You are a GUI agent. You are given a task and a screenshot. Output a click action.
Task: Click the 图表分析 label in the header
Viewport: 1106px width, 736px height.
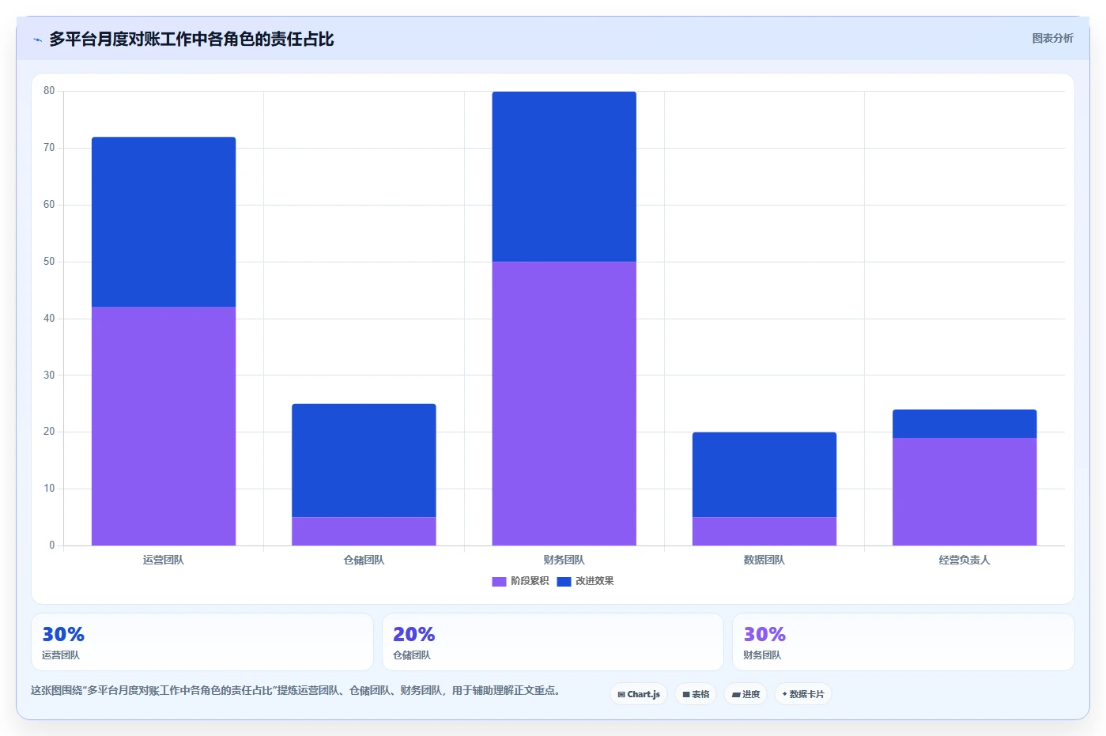[1052, 38]
